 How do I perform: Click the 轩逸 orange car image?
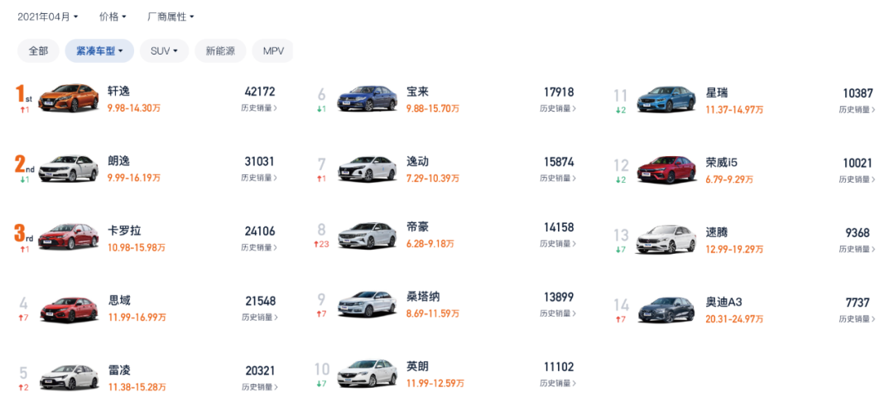point(68,98)
